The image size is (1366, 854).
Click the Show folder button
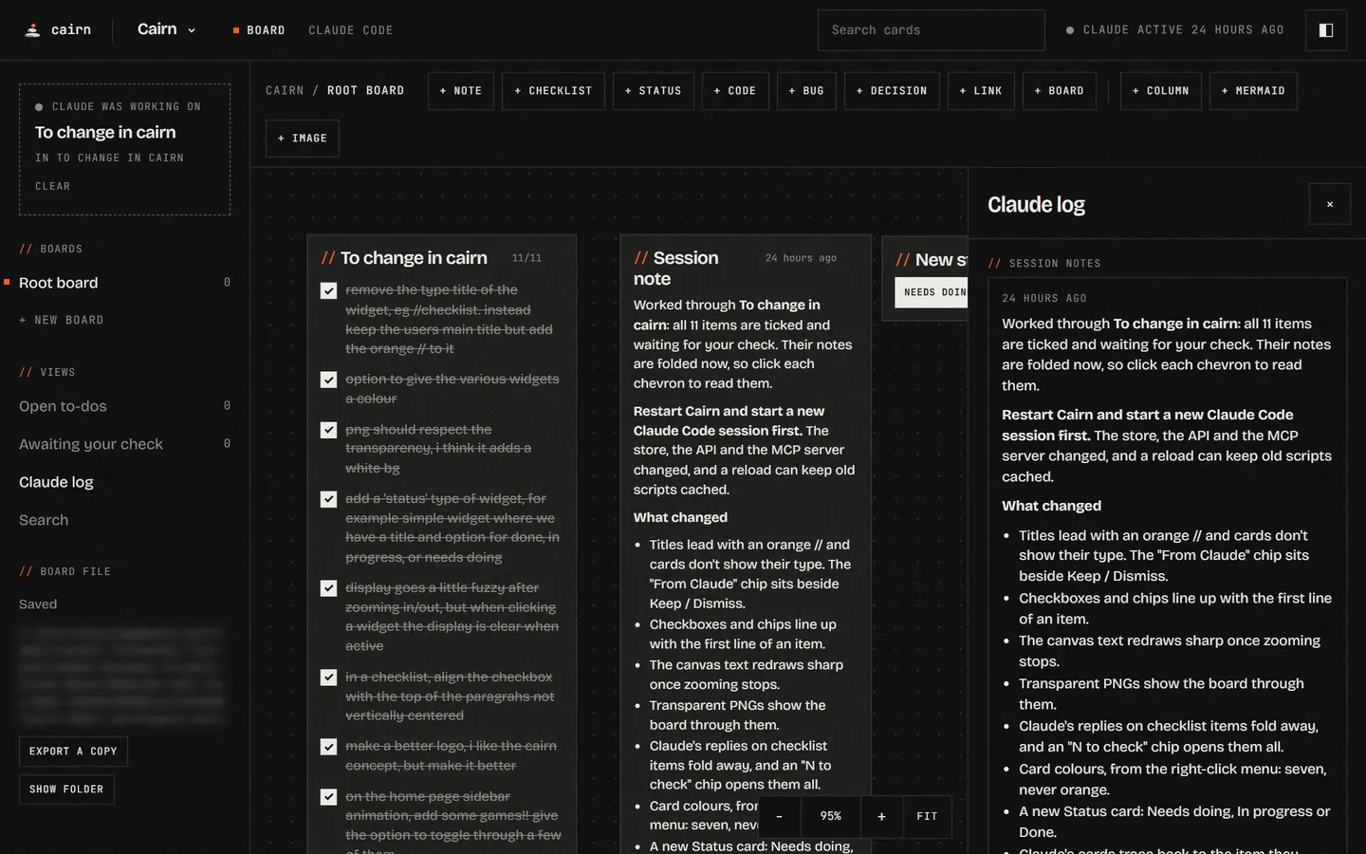pos(66,789)
